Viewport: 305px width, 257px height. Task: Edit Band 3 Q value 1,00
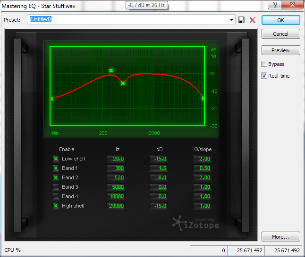pos(202,187)
